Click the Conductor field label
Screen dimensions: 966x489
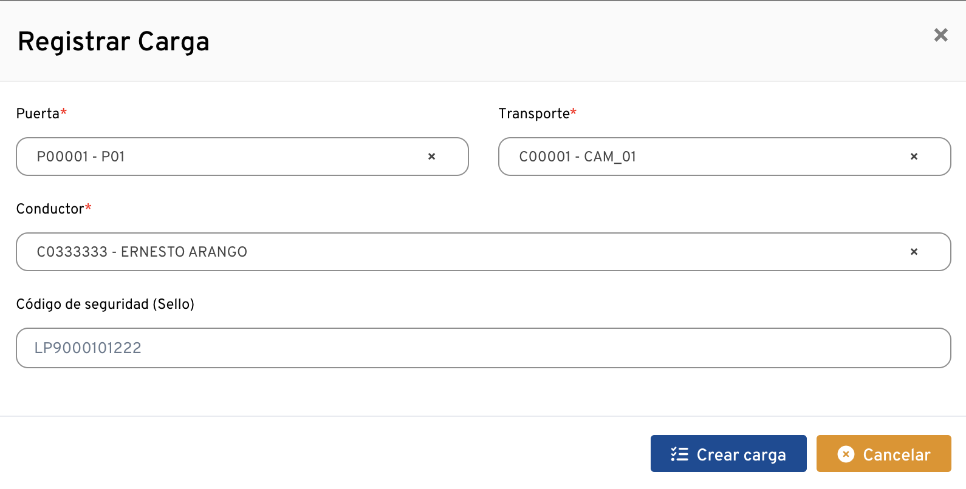50,209
